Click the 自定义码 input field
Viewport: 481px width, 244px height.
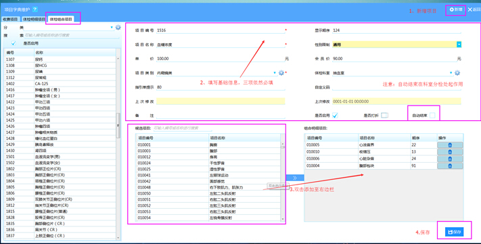tap(396, 87)
